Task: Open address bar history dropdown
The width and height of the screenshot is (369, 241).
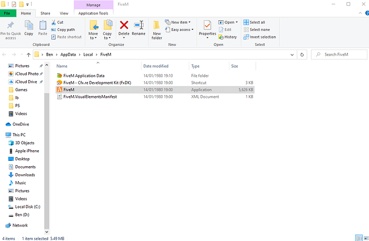Action: (x=292, y=55)
